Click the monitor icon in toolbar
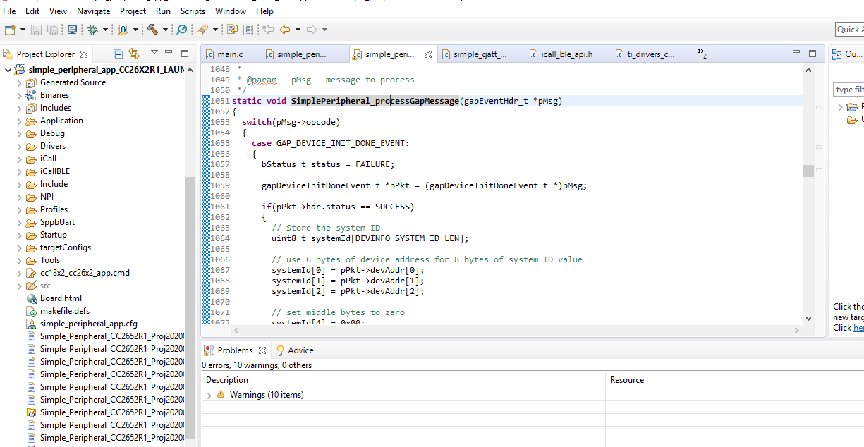Viewport: 864px width, 447px height. tap(72, 30)
